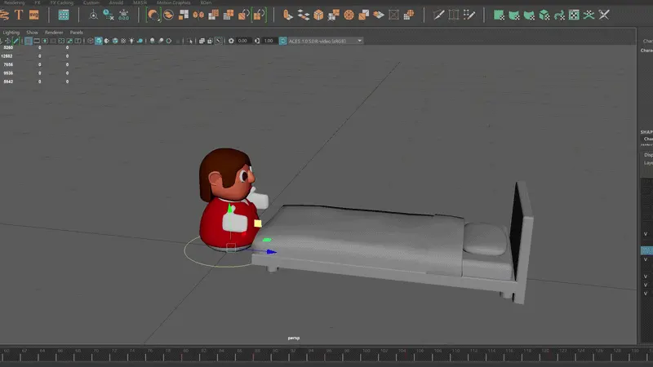Click the first green checkered square shelf icon
The width and height of the screenshot is (653, 367).
(499, 15)
